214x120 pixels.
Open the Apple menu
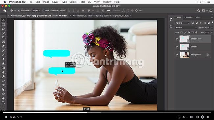5,2
